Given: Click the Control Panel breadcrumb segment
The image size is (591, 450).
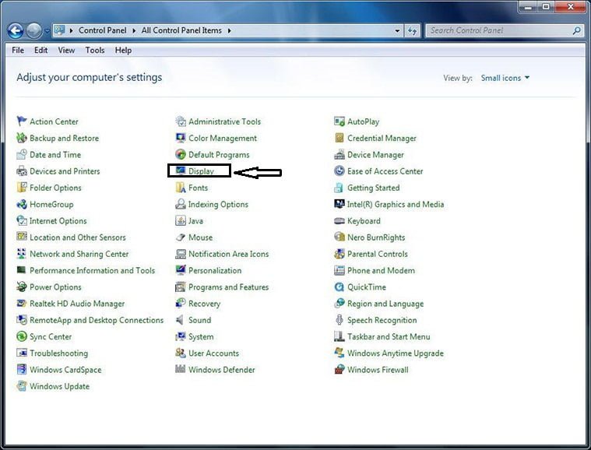Looking at the screenshot, I should point(103,30).
